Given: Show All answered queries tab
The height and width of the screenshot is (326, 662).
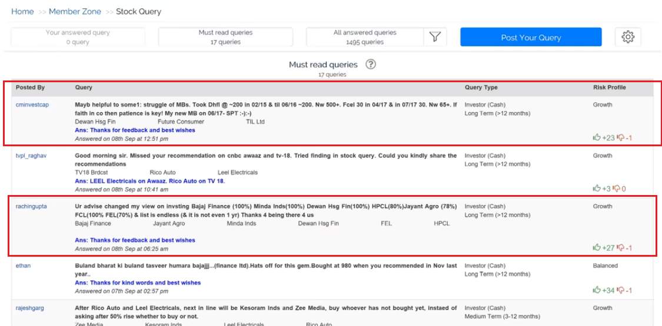Looking at the screenshot, I should pos(365,37).
